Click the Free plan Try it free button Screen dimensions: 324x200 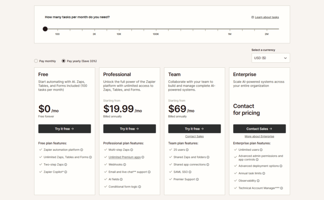65,129
